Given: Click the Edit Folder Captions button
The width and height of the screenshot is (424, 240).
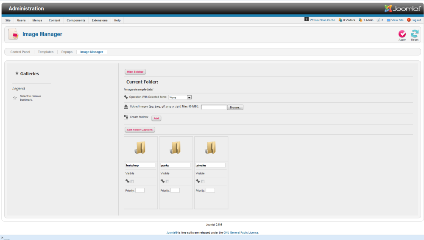Looking at the screenshot, I should coord(140,130).
